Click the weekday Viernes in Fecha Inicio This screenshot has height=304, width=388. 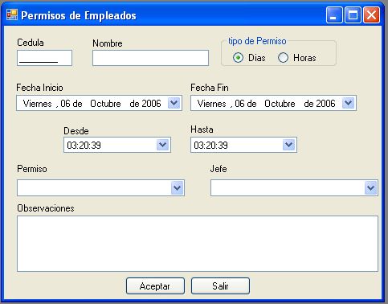click(x=37, y=104)
